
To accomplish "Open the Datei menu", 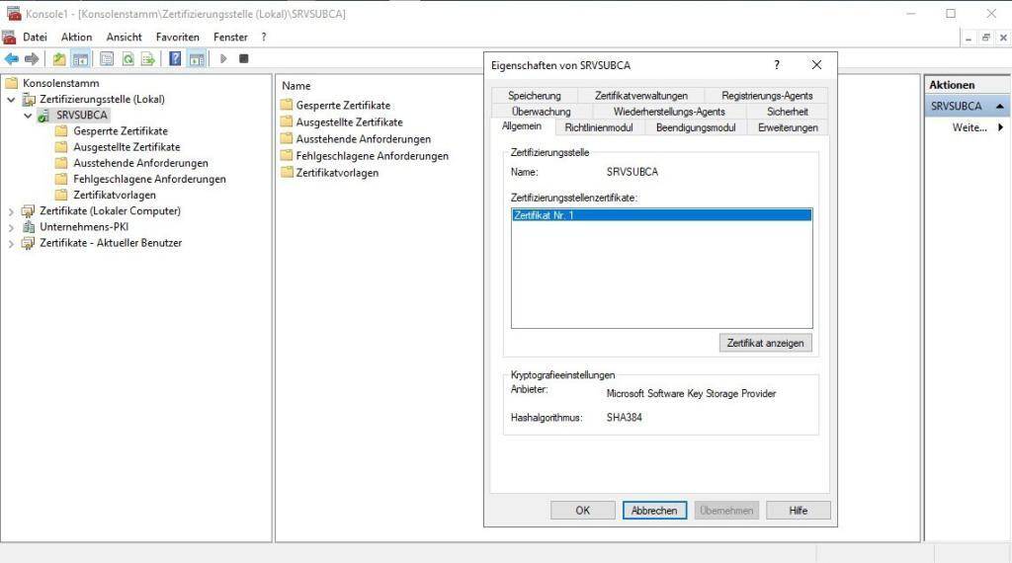I will click(35, 38).
